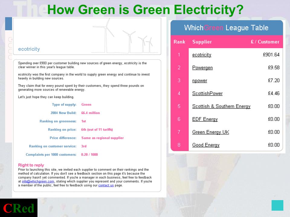Click the '0.28 / 1000' value

pos(89,155)
